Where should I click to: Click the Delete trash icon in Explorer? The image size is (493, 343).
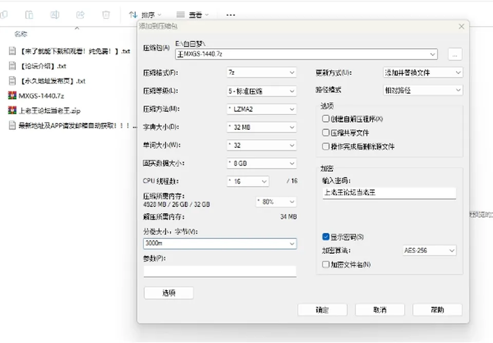pyautogui.click(x=106, y=15)
